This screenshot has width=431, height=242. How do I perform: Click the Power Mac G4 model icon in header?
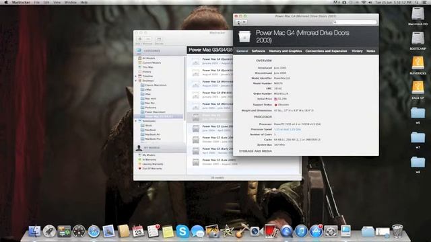pyautogui.click(x=244, y=36)
